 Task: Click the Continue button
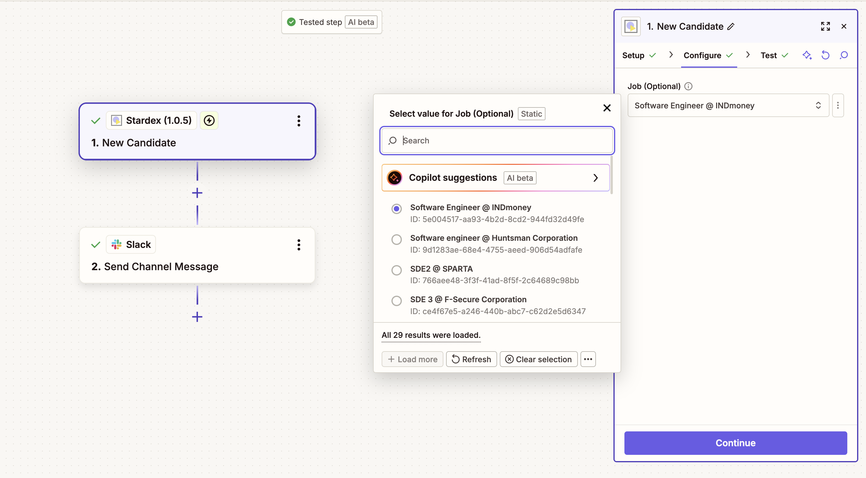(x=735, y=443)
